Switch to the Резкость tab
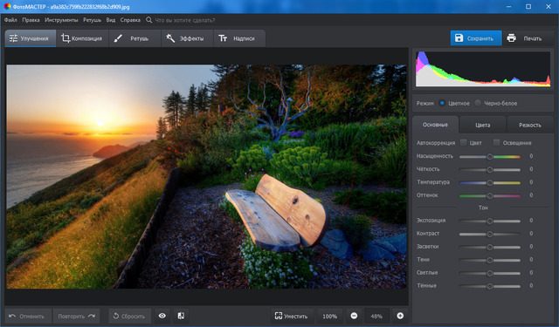Screen dimensions: 559x327 coord(530,125)
